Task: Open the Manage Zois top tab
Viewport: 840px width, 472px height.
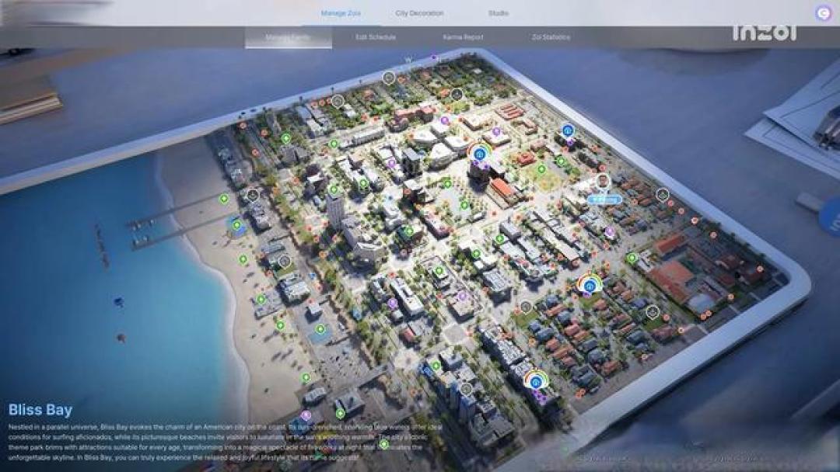Action: point(341,13)
